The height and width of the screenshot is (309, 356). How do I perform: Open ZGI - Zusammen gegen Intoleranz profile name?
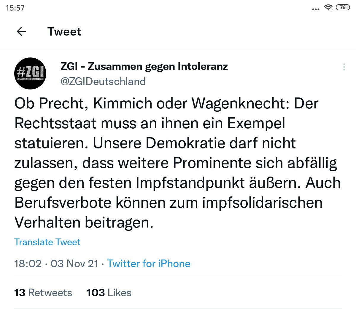[144, 66]
